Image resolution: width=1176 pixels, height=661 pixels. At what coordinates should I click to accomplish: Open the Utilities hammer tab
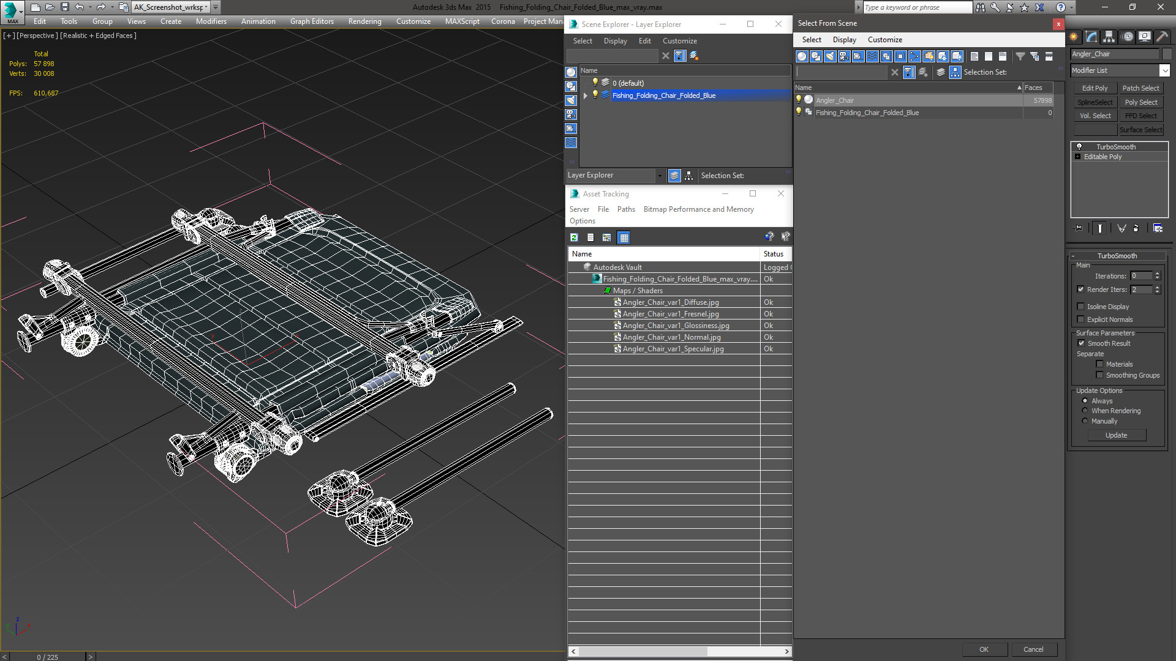pos(1162,37)
